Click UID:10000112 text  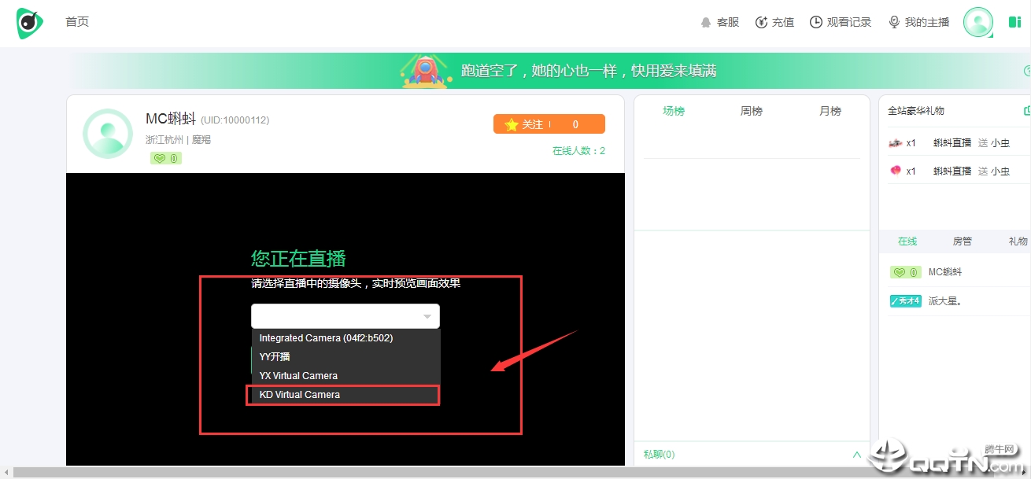[x=235, y=120]
